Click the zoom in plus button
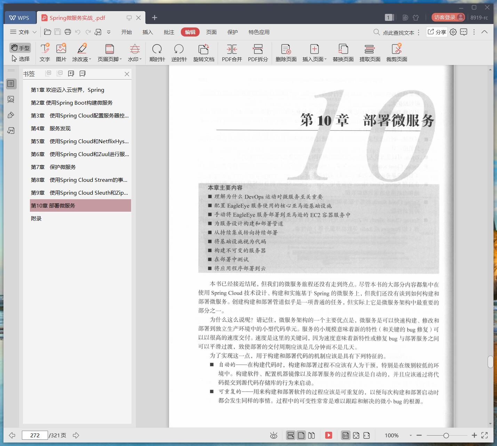 474,435
